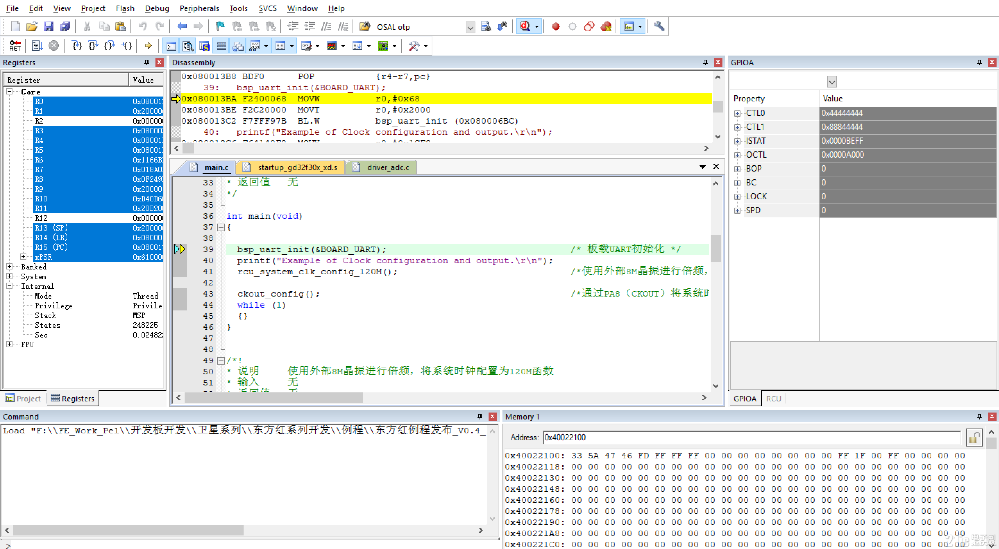Switch to startup_gd32f30x_xd.s tab

tap(290, 167)
